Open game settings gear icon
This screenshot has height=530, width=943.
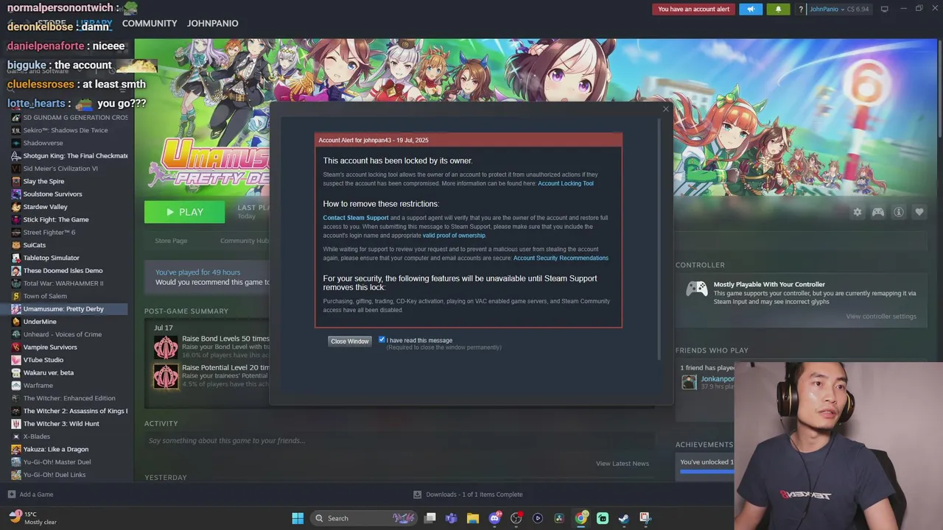[858, 212]
